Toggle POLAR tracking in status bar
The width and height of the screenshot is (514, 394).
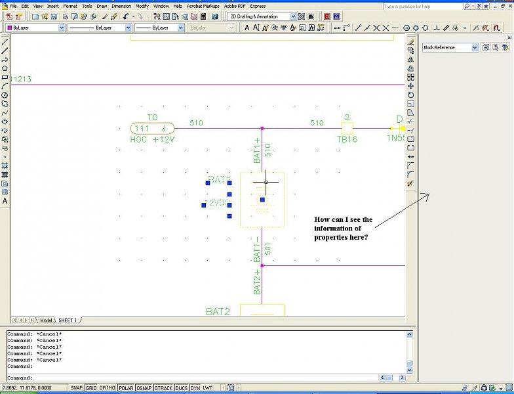click(126, 387)
